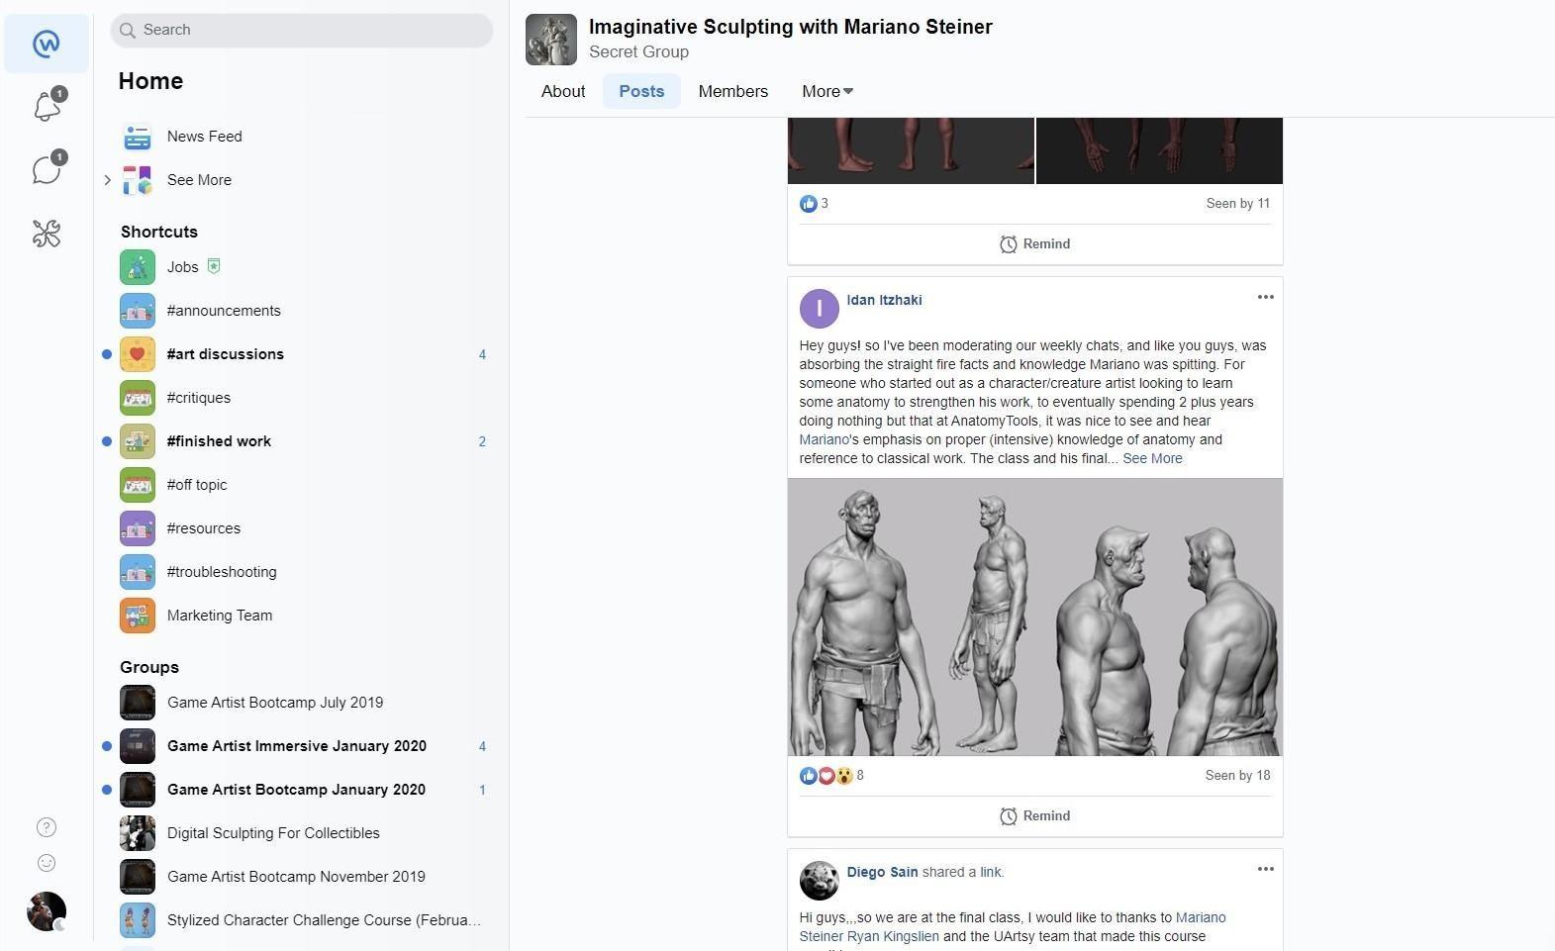Open your profile avatar picture
The image size is (1555, 951).
tap(47, 911)
